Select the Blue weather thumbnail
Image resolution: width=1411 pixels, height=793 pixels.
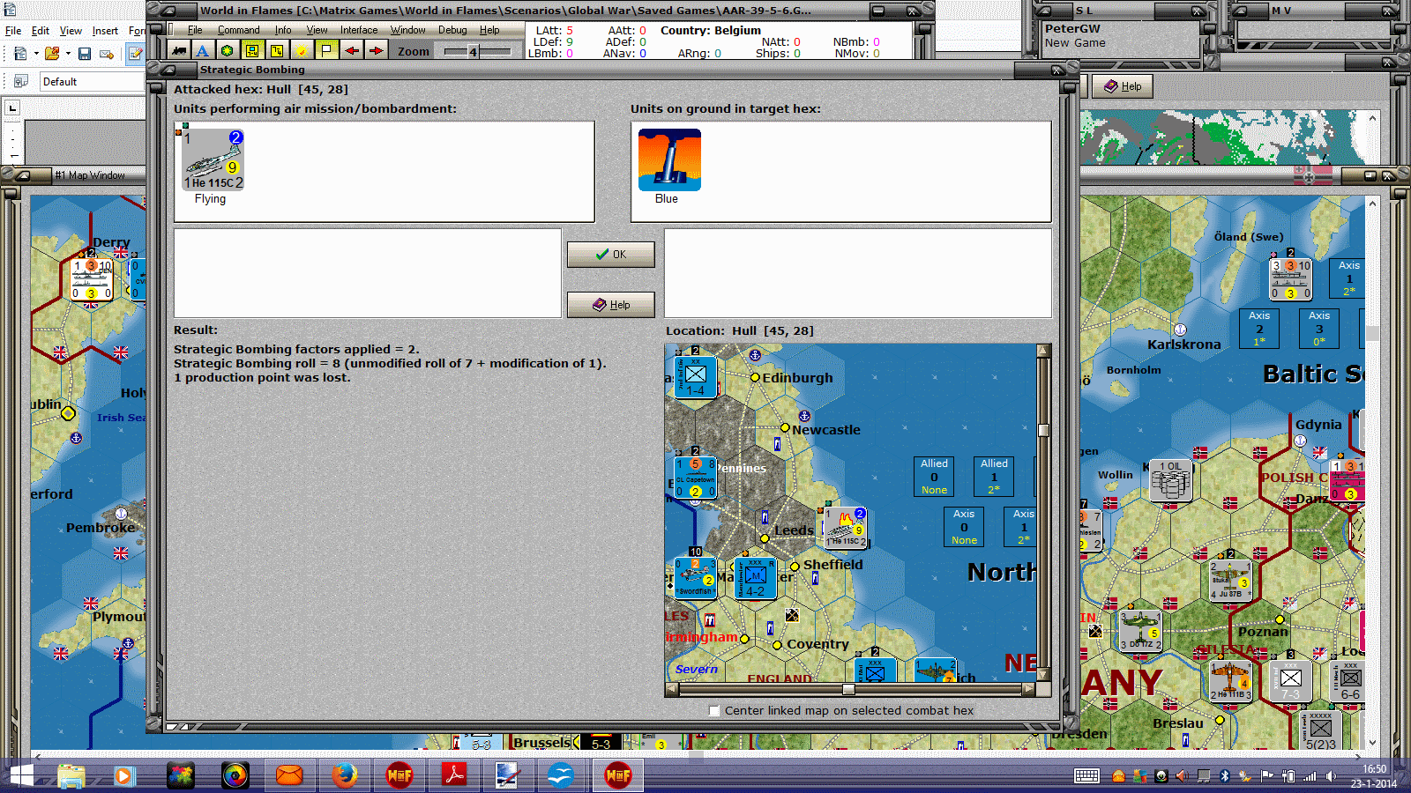tap(669, 159)
